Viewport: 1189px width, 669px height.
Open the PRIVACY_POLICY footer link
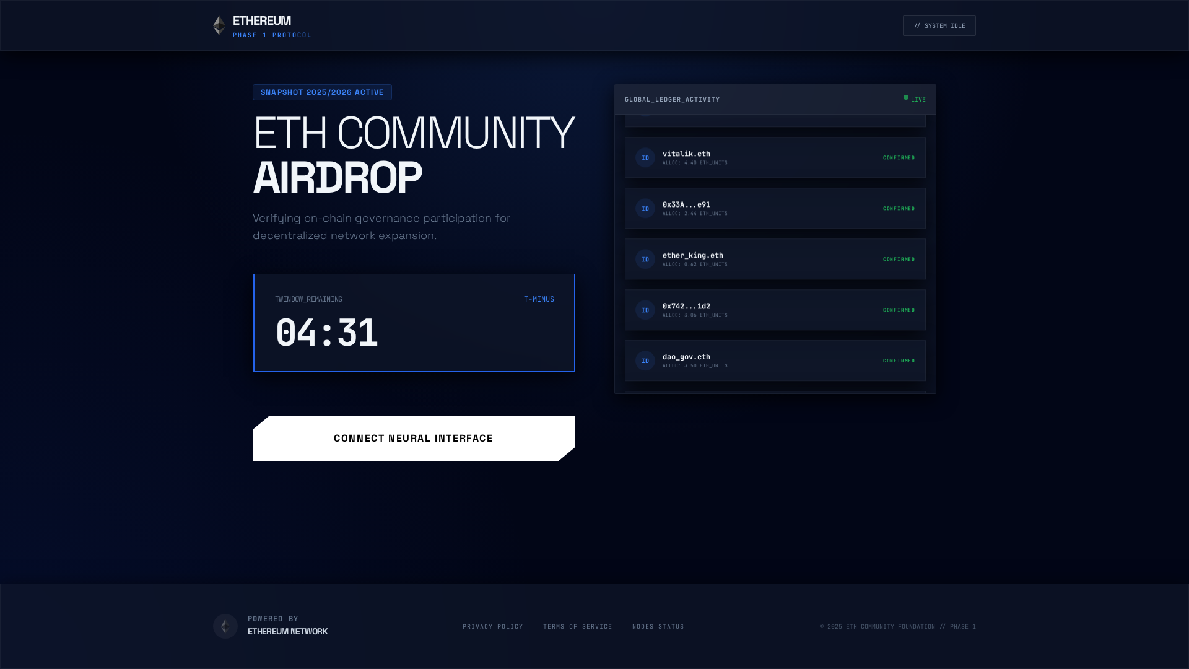493,627
